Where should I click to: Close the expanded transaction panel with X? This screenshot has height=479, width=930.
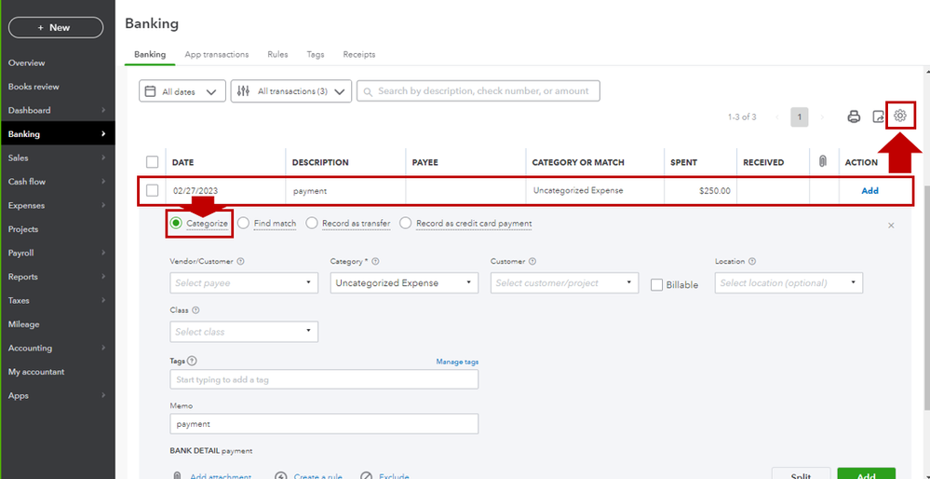pyautogui.click(x=891, y=226)
